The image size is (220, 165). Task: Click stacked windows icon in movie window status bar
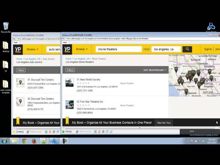(x=107, y=132)
